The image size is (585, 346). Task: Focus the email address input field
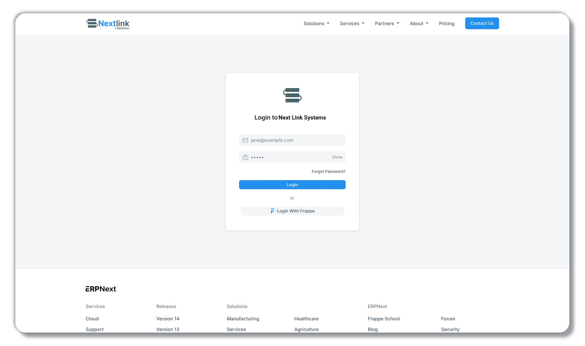coord(296,140)
